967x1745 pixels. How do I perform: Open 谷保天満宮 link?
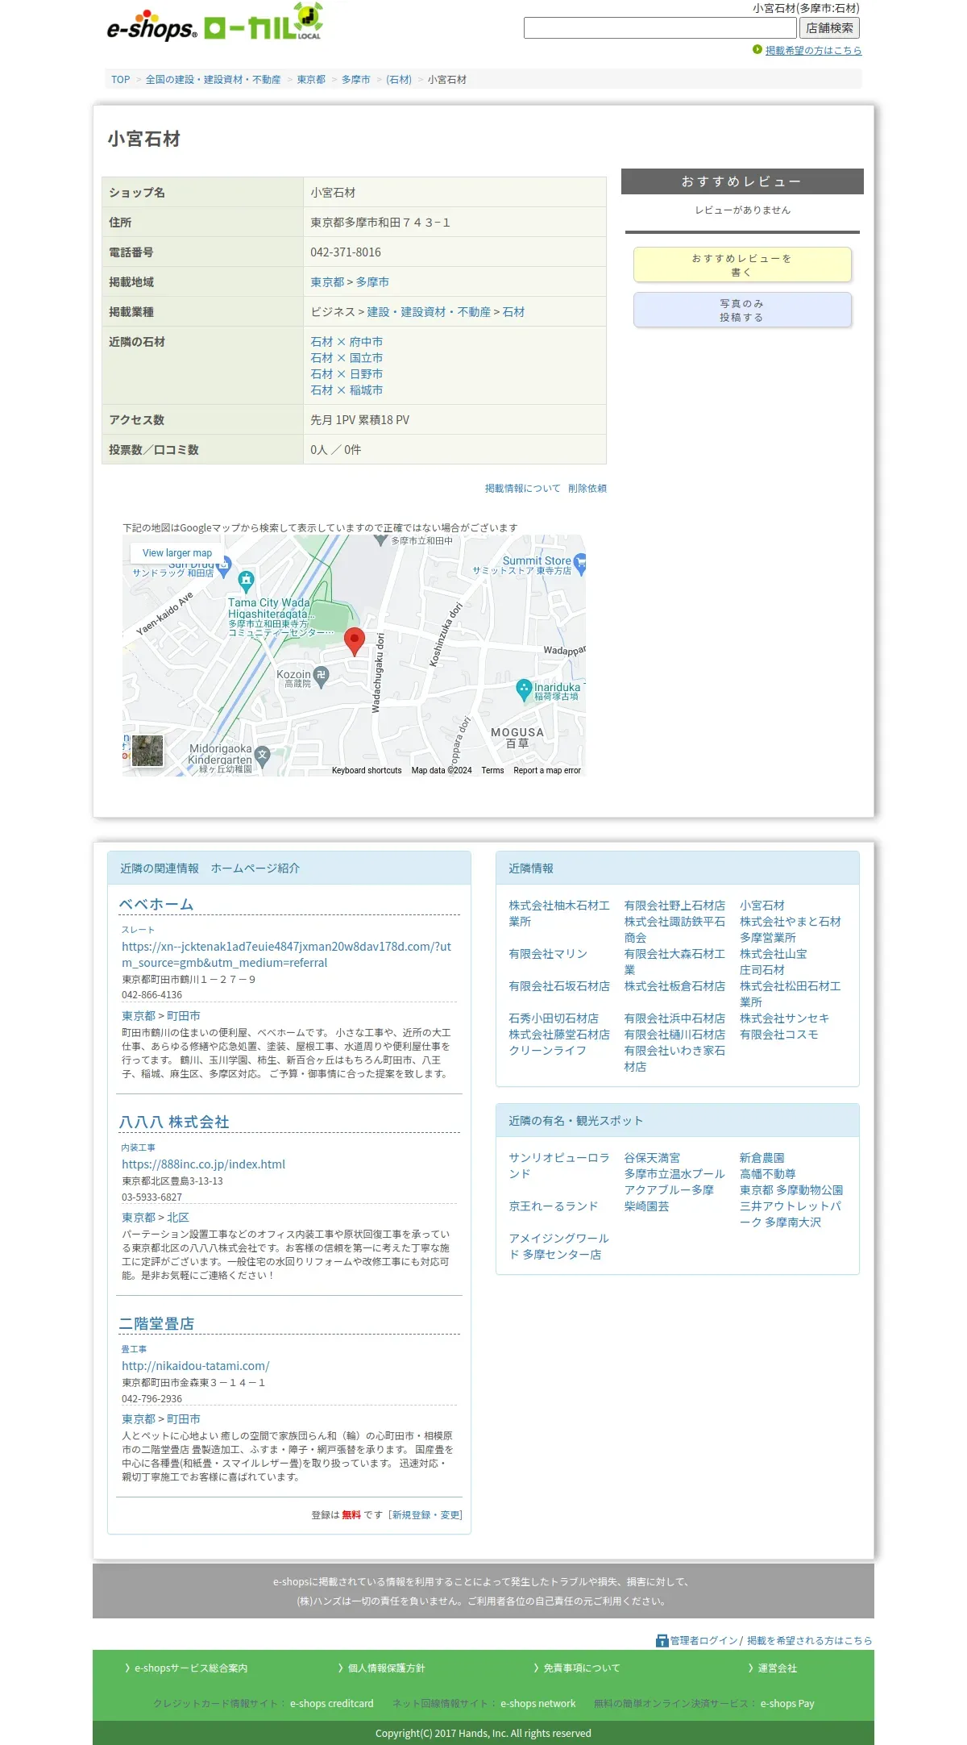(652, 1158)
